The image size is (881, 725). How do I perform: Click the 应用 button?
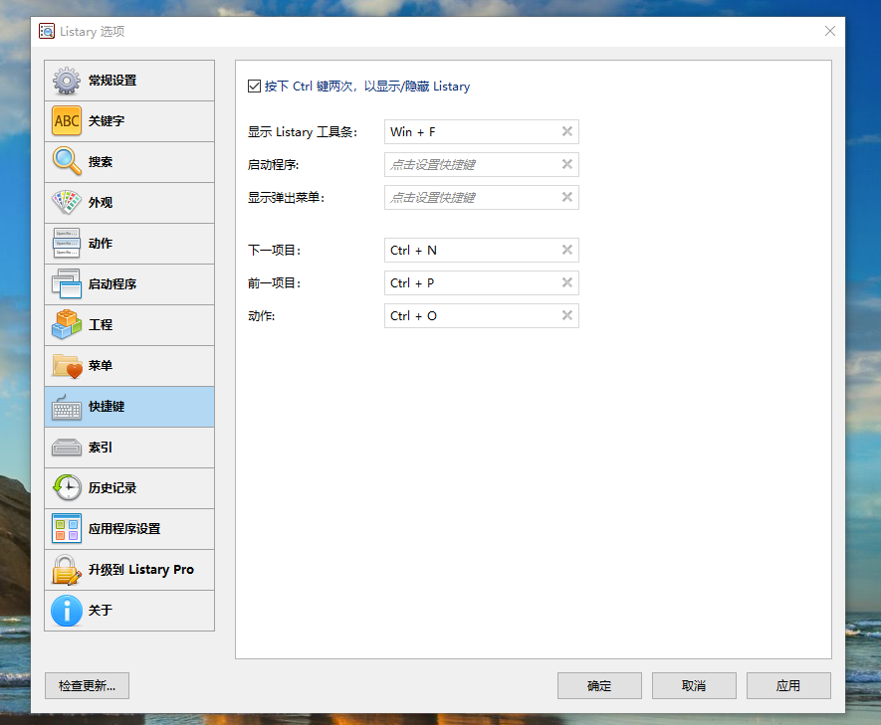click(788, 686)
